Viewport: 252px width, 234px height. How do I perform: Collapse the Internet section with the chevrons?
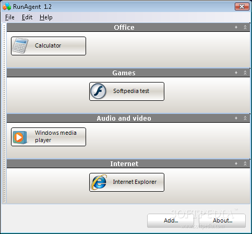(x=245, y=163)
